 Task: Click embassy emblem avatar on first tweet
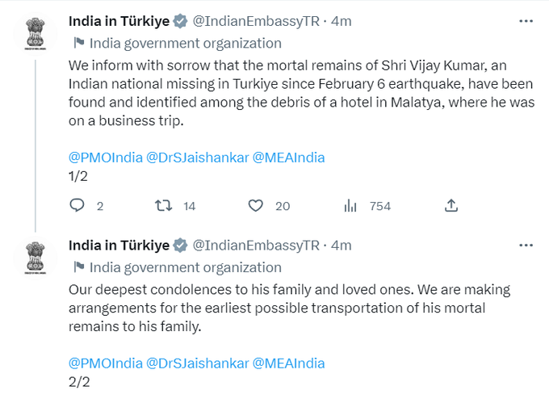point(36,34)
